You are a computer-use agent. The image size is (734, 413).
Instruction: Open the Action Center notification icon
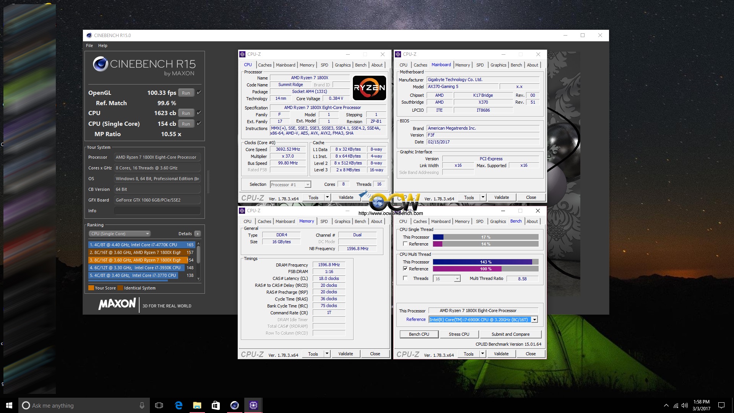pyautogui.click(x=721, y=405)
